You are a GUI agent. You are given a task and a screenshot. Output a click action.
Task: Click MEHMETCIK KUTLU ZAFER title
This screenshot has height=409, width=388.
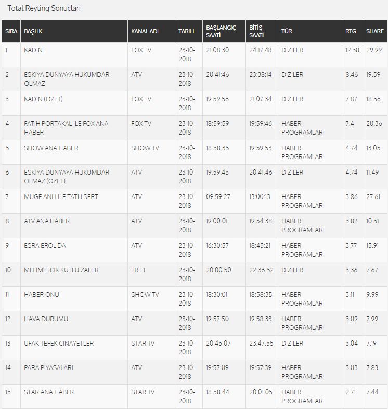pos(61,270)
